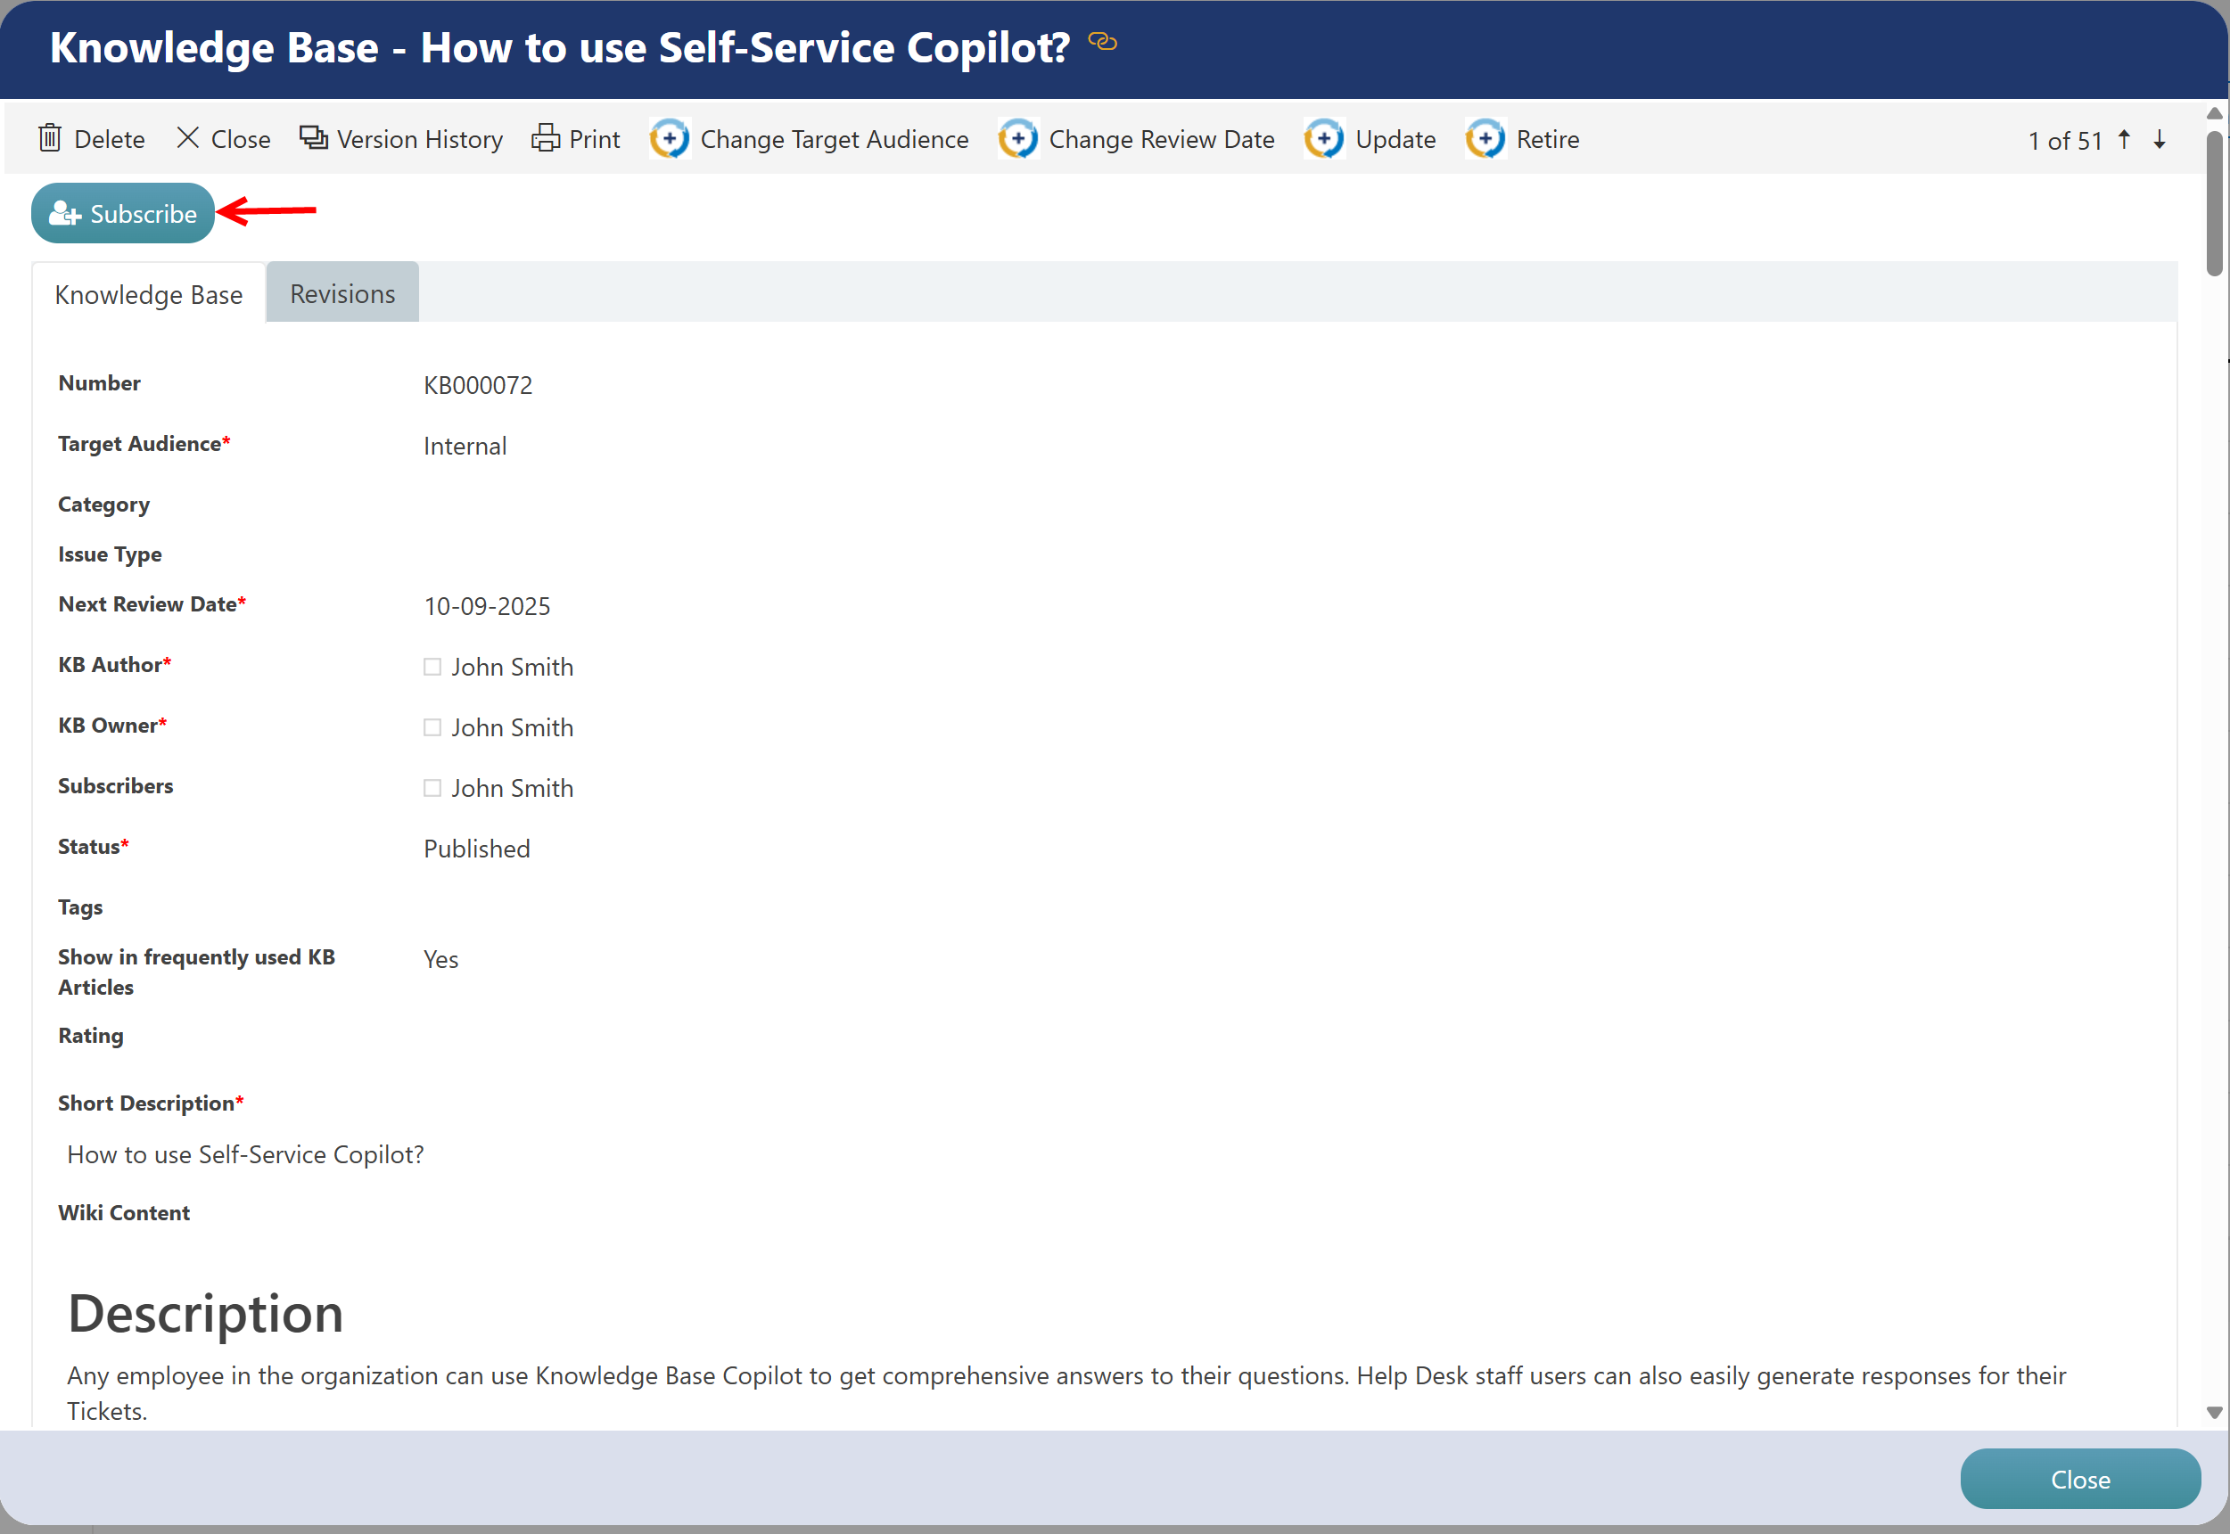
Task: Switch to the Revisions tab
Action: (x=342, y=293)
